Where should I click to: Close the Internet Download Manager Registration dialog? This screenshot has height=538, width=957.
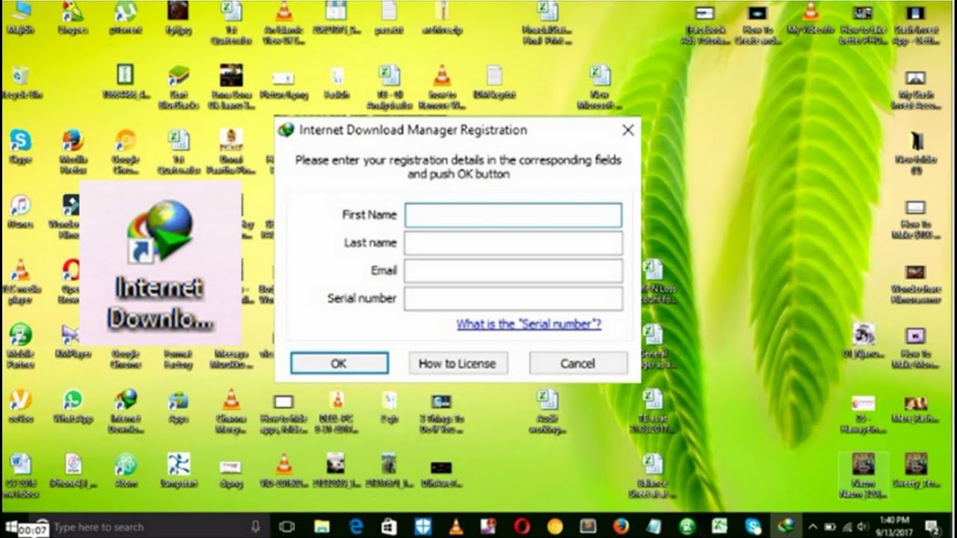click(x=627, y=130)
